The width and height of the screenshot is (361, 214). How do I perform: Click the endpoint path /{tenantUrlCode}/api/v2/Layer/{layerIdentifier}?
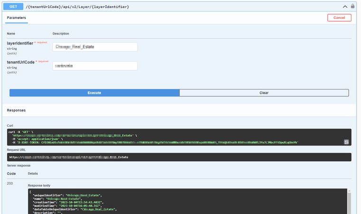pyautogui.click(x=77, y=7)
